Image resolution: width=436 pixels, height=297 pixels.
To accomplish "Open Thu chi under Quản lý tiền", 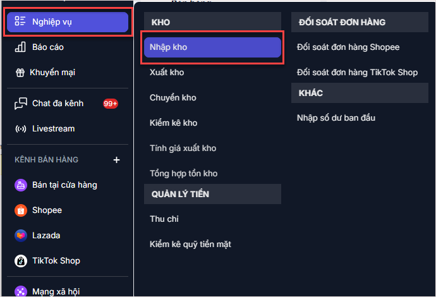I will point(164,219).
